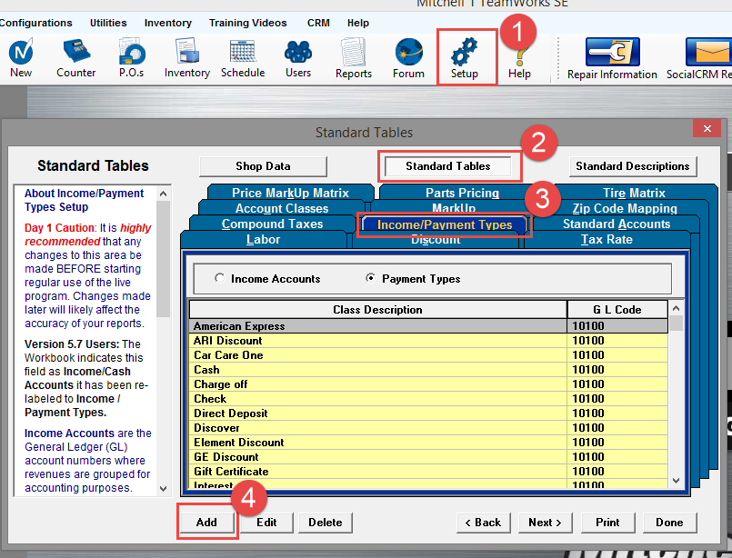Switch to the Standard Accounts tab
Viewport: 732px width, 558px height.
[617, 224]
